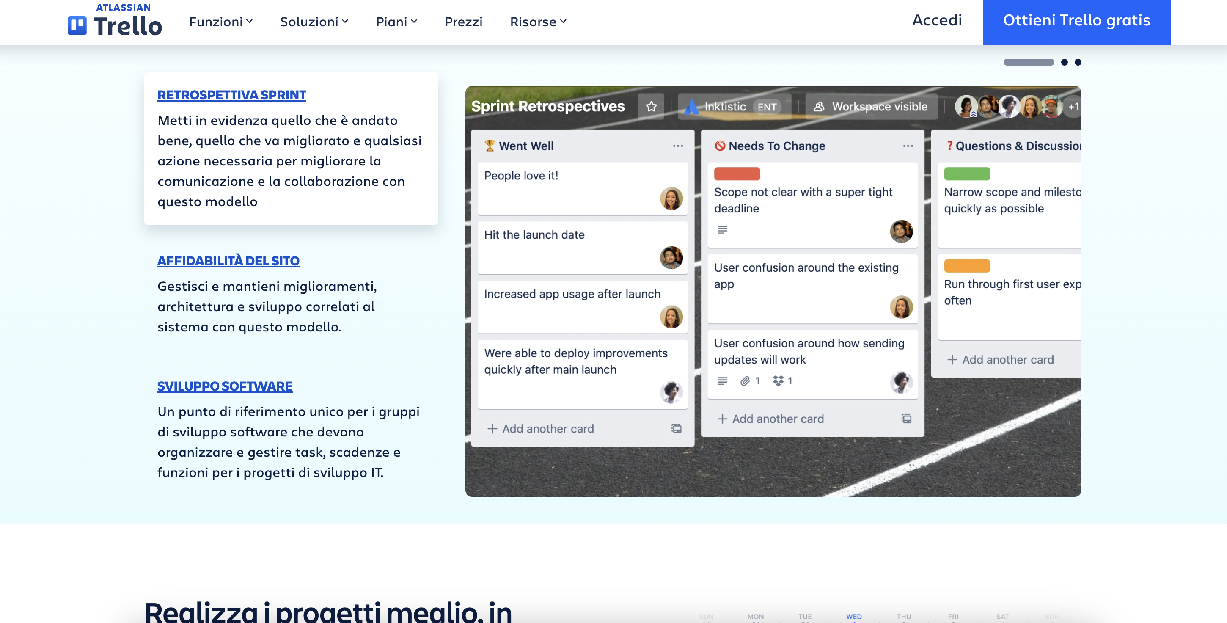
Task: Expand the Funzioni dropdown menu
Action: tap(220, 22)
